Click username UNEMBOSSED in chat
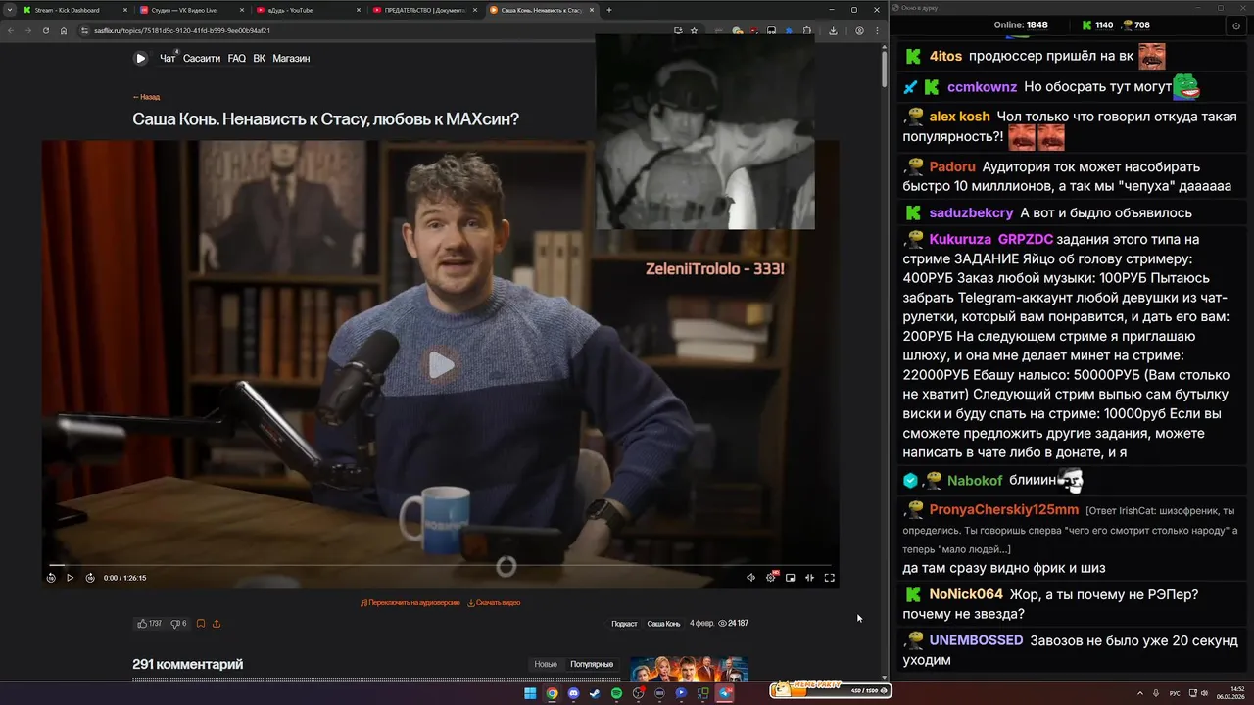 tap(976, 640)
